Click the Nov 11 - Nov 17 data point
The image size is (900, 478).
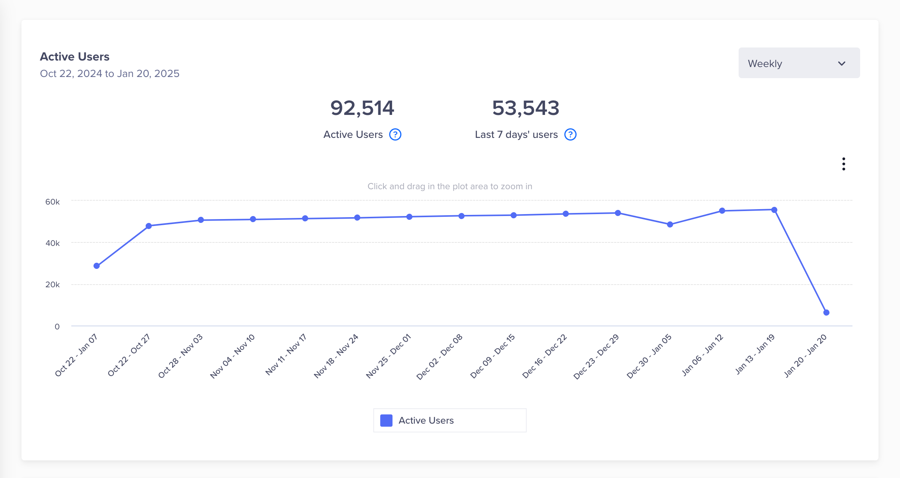coord(305,218)
